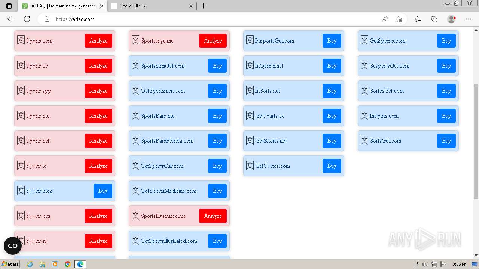479x269 pixels.
Task: Bookmark star for Sports.com
Action: 21,40
